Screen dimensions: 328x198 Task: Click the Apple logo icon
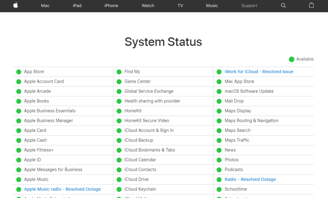[16, 5]
